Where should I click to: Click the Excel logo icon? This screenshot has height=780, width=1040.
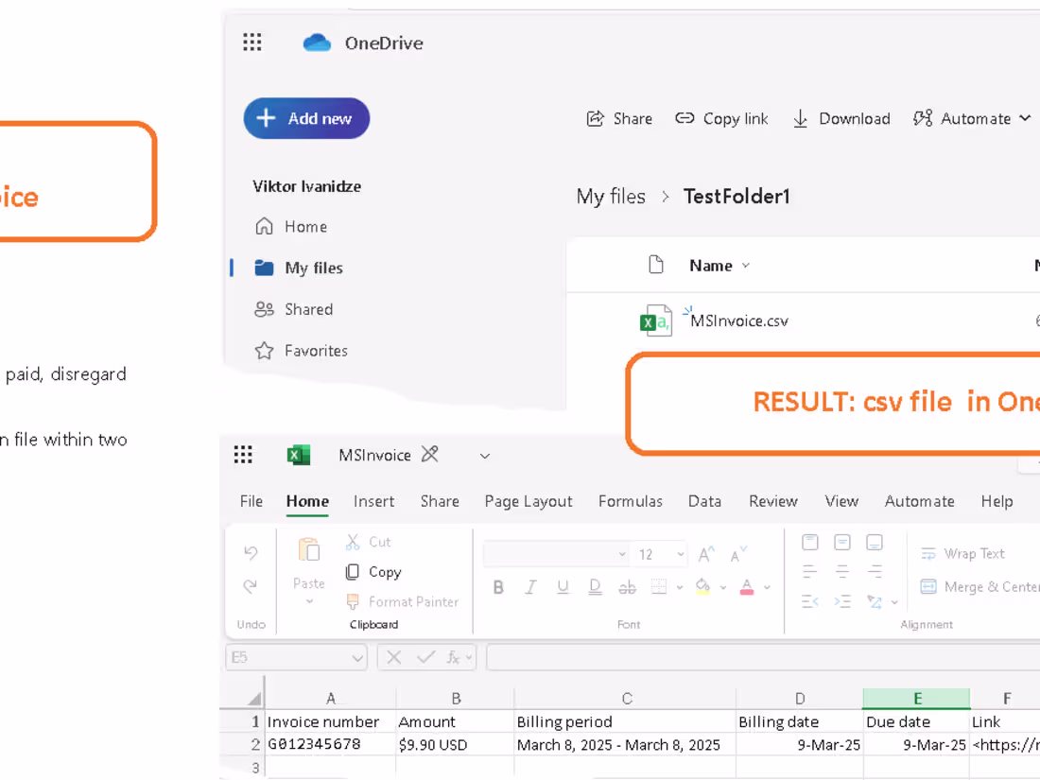299,455
